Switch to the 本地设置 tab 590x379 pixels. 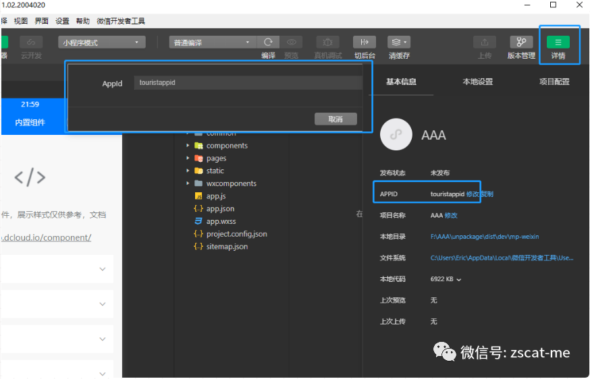[x=477, y=82]
